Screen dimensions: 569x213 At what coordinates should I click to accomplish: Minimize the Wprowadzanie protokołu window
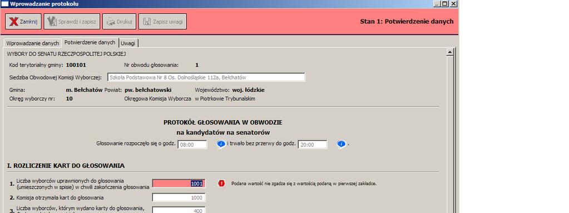(x=437, y=4)
